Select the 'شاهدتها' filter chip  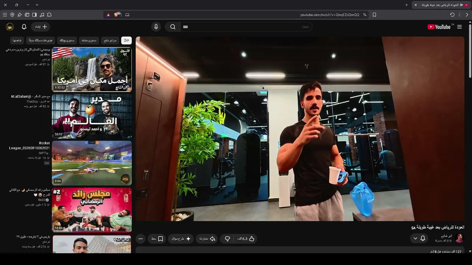tap(17, 40)
